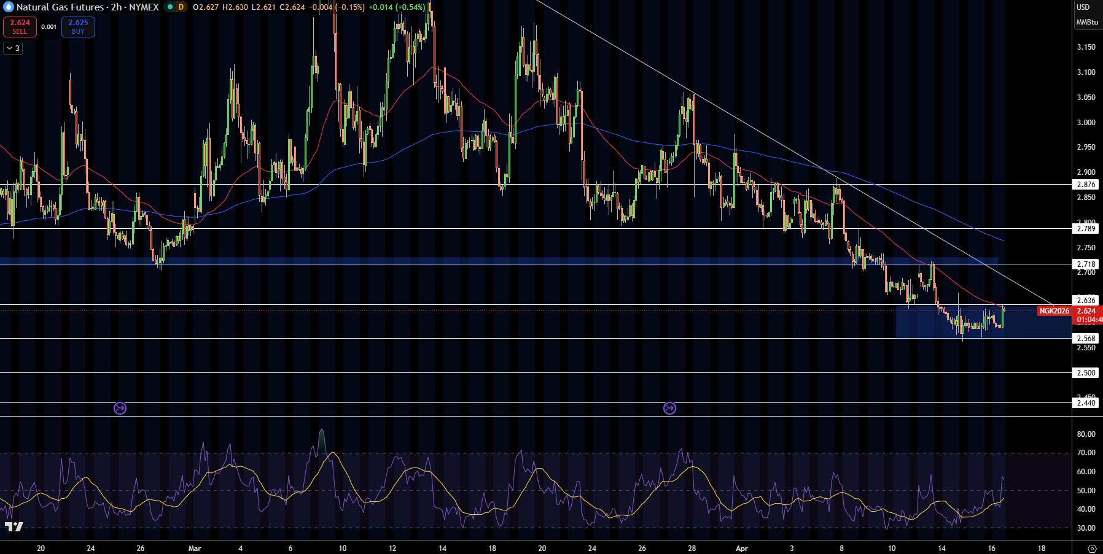Open chart settings gear in bottom corner
The height and width of the screenshot is (554, 1103).
tap(1091, 548)
